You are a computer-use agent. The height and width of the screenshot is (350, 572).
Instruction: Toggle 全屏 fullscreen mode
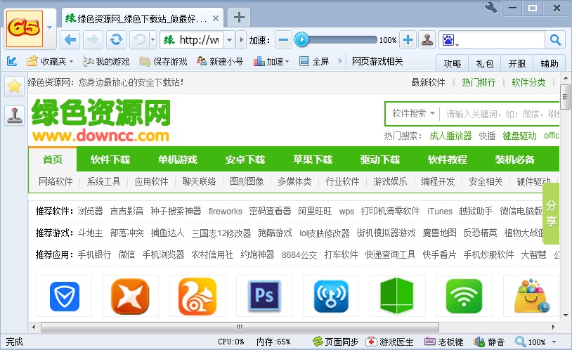click(x=314, y=61)
